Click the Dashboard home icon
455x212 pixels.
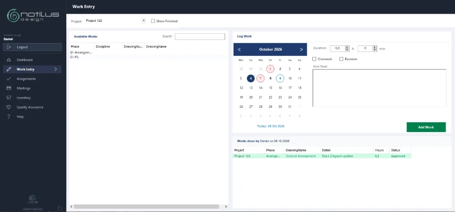click(x=9, y=60)
